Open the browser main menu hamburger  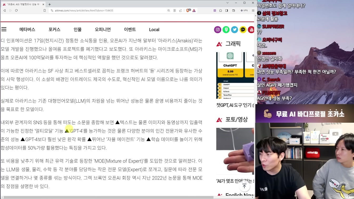click(253, 11)
